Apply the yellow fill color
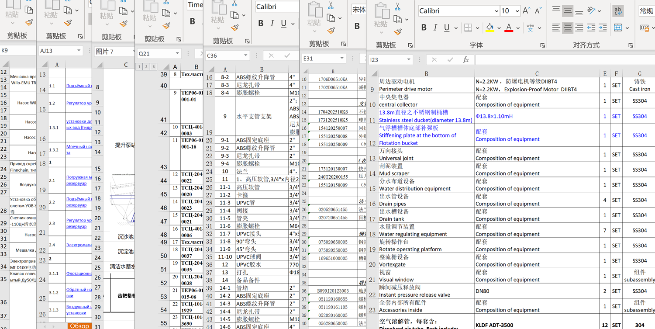655x329 pixels. [x=490, y=28]
